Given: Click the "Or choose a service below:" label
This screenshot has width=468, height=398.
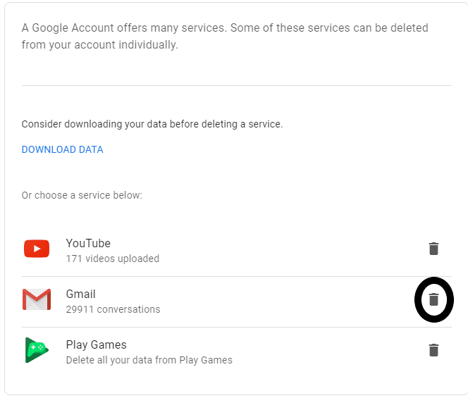Looking at the screenshot, I should point(82,195).
